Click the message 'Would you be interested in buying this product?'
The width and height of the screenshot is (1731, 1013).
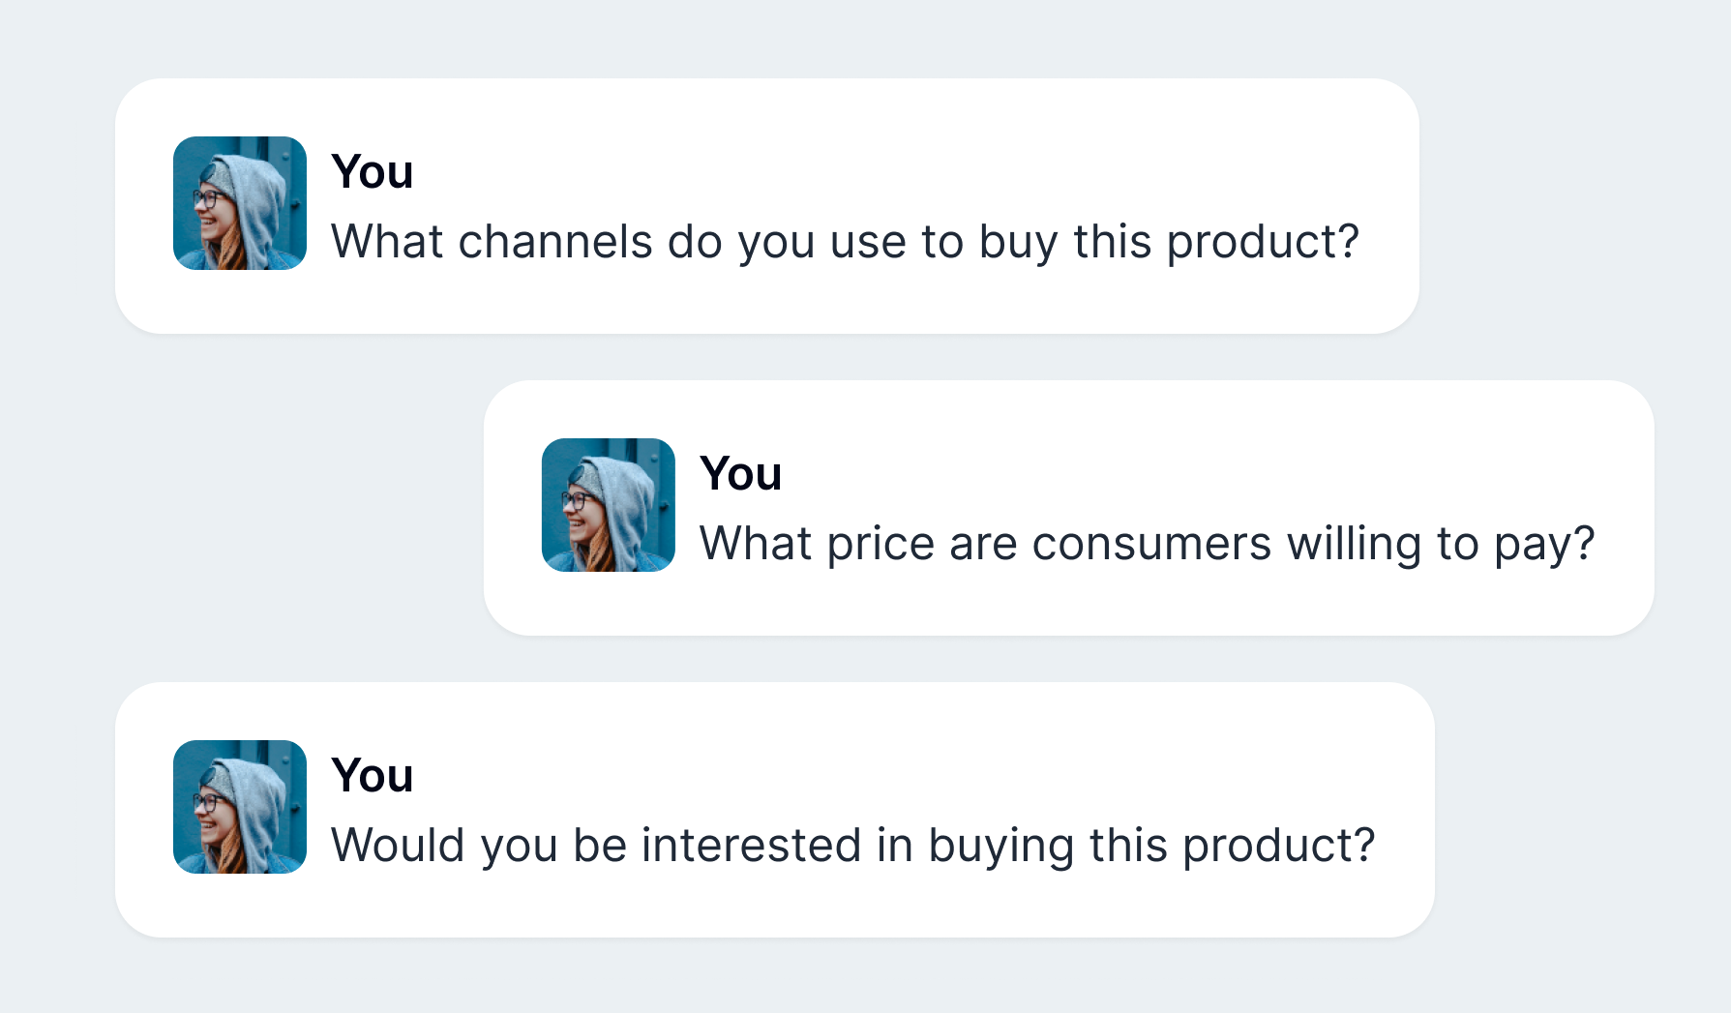click(x=853, y=846)
